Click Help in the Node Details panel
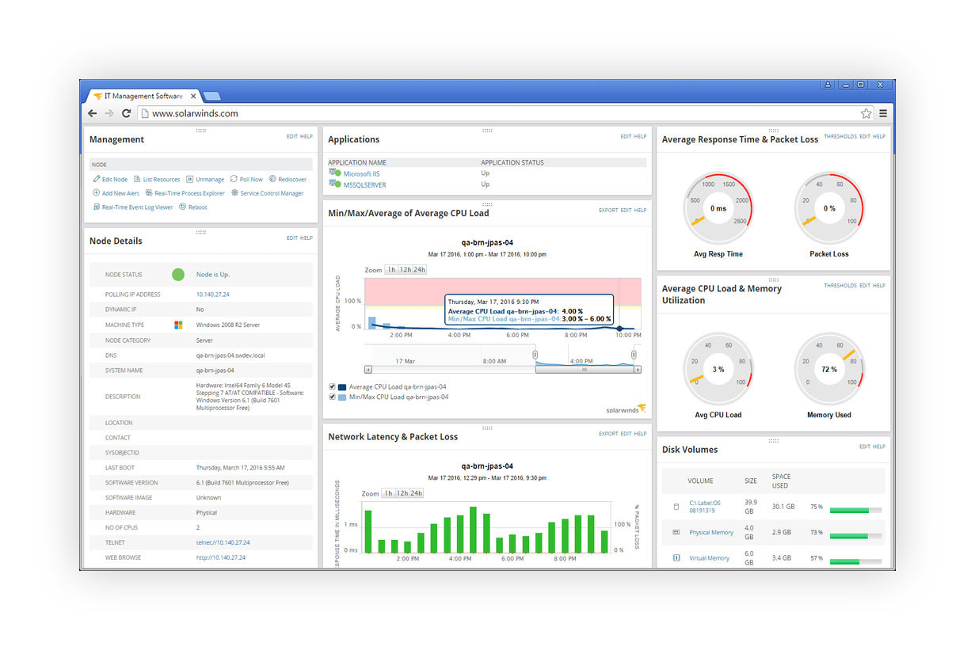Image resolution: width=975 pixels, height=650 pixels. pos(307,238)
